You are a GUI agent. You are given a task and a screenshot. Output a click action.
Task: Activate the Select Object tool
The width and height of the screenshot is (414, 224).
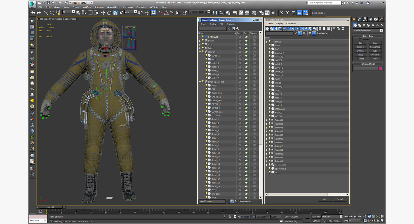click(x=78, y=13)
